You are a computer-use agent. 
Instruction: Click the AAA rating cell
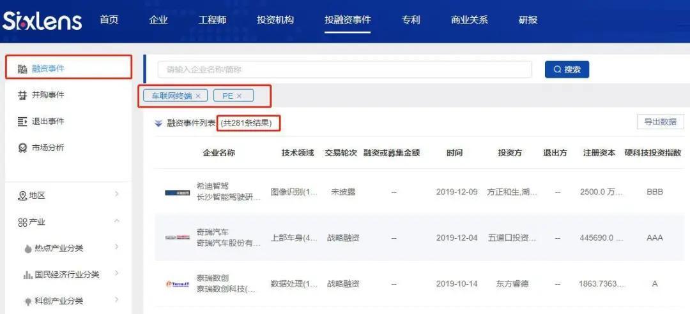(x=655, y=238)
